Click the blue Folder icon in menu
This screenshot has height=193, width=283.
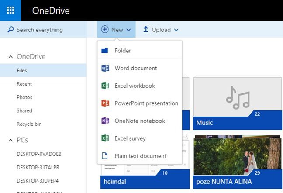[x=105, y=51]
